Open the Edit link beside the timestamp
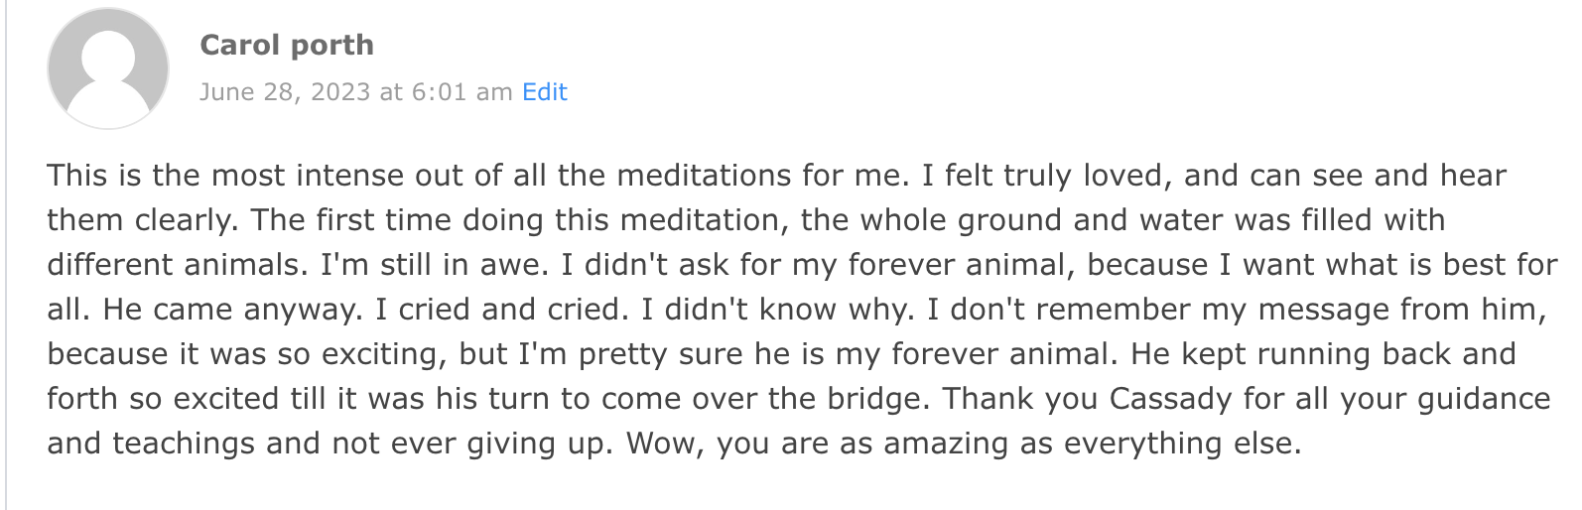 click(x=545, y=92)
